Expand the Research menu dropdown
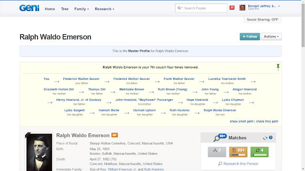 pyautogui.click(x=104, y=9)
